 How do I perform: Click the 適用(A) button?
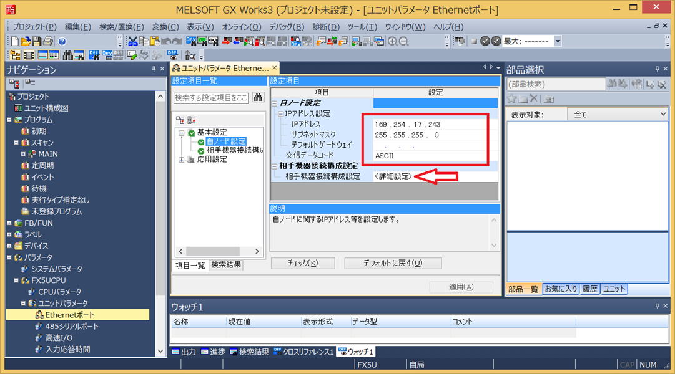tap(461, 287)
